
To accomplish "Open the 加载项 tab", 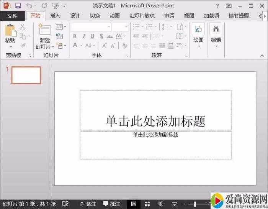I will click(x=211, y=16).
